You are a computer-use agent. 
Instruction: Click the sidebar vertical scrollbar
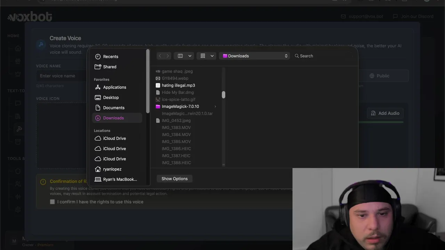(148, 81)
